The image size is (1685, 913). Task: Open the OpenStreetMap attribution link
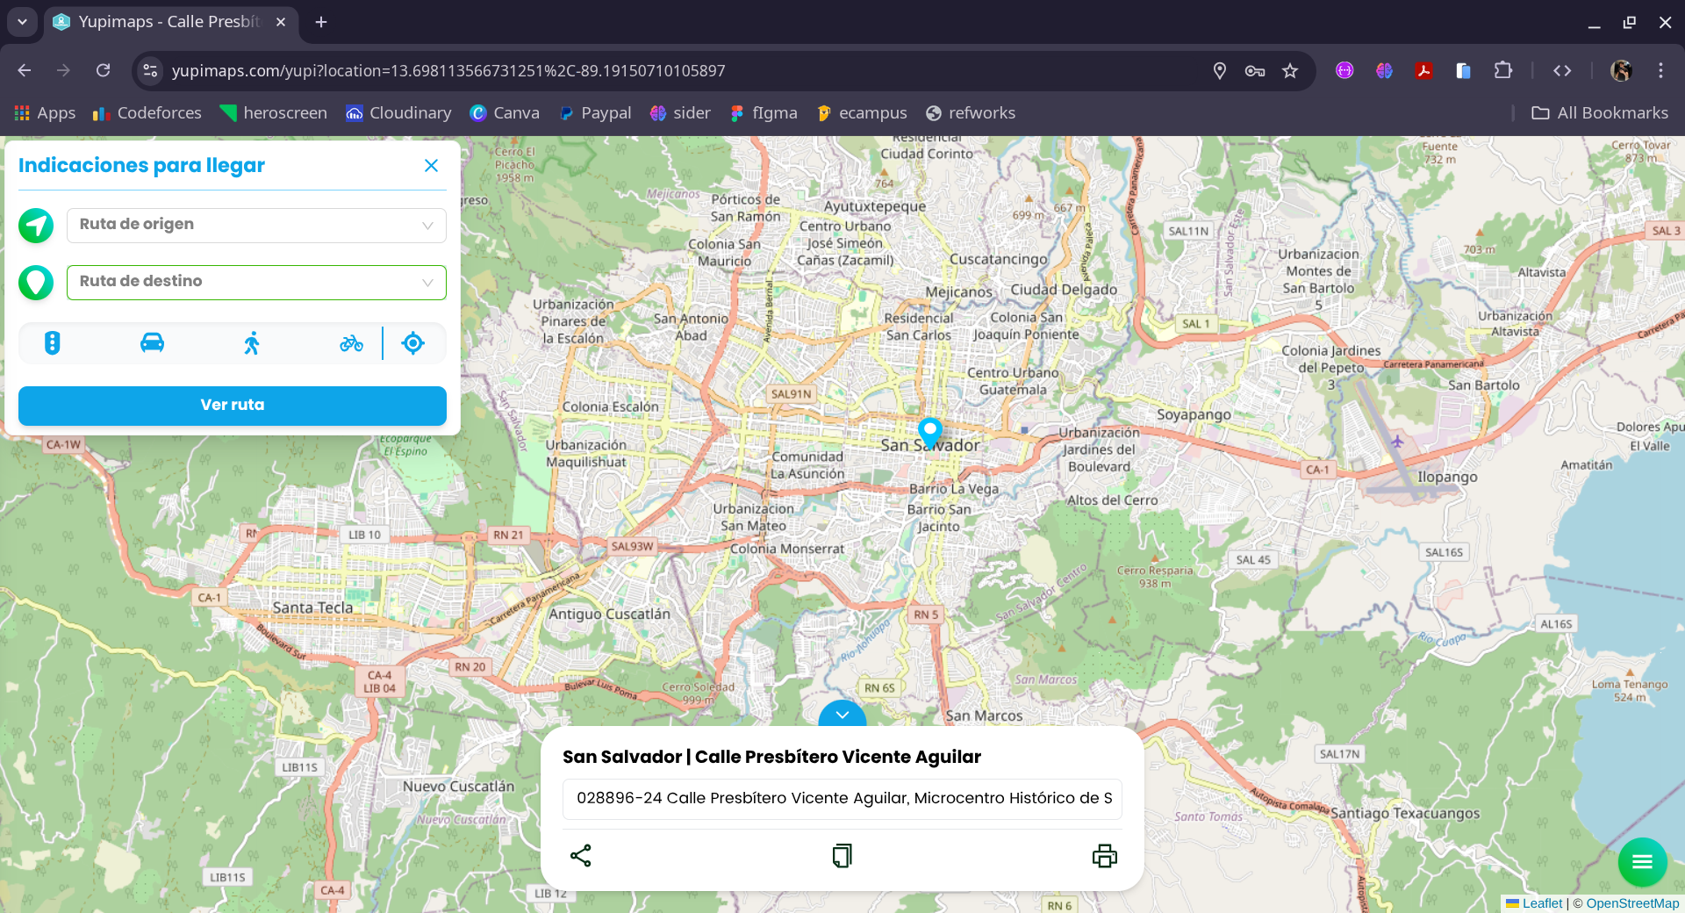[1631, 902]
